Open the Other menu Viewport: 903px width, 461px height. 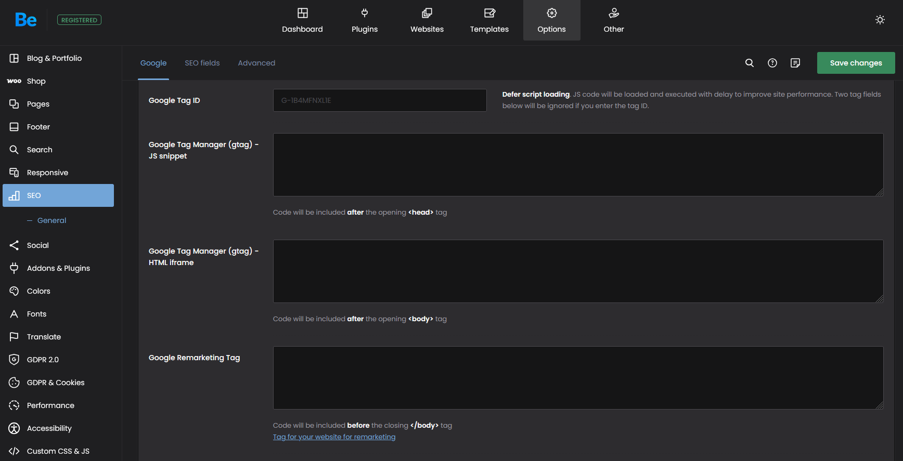click(613, 20)
